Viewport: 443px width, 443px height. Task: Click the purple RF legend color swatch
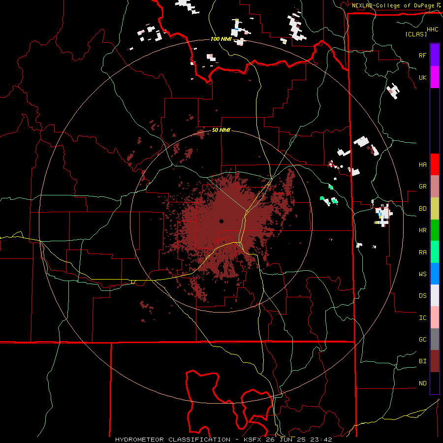pyautogui.click(x=435, y=55)
